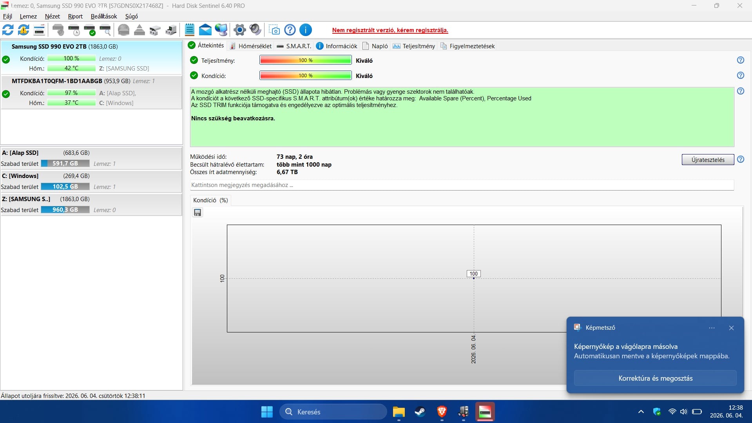The height and width of the screenshot is (423, 752).
Task: Switch to the Teljesítmény tab
Action: point(414,46)
